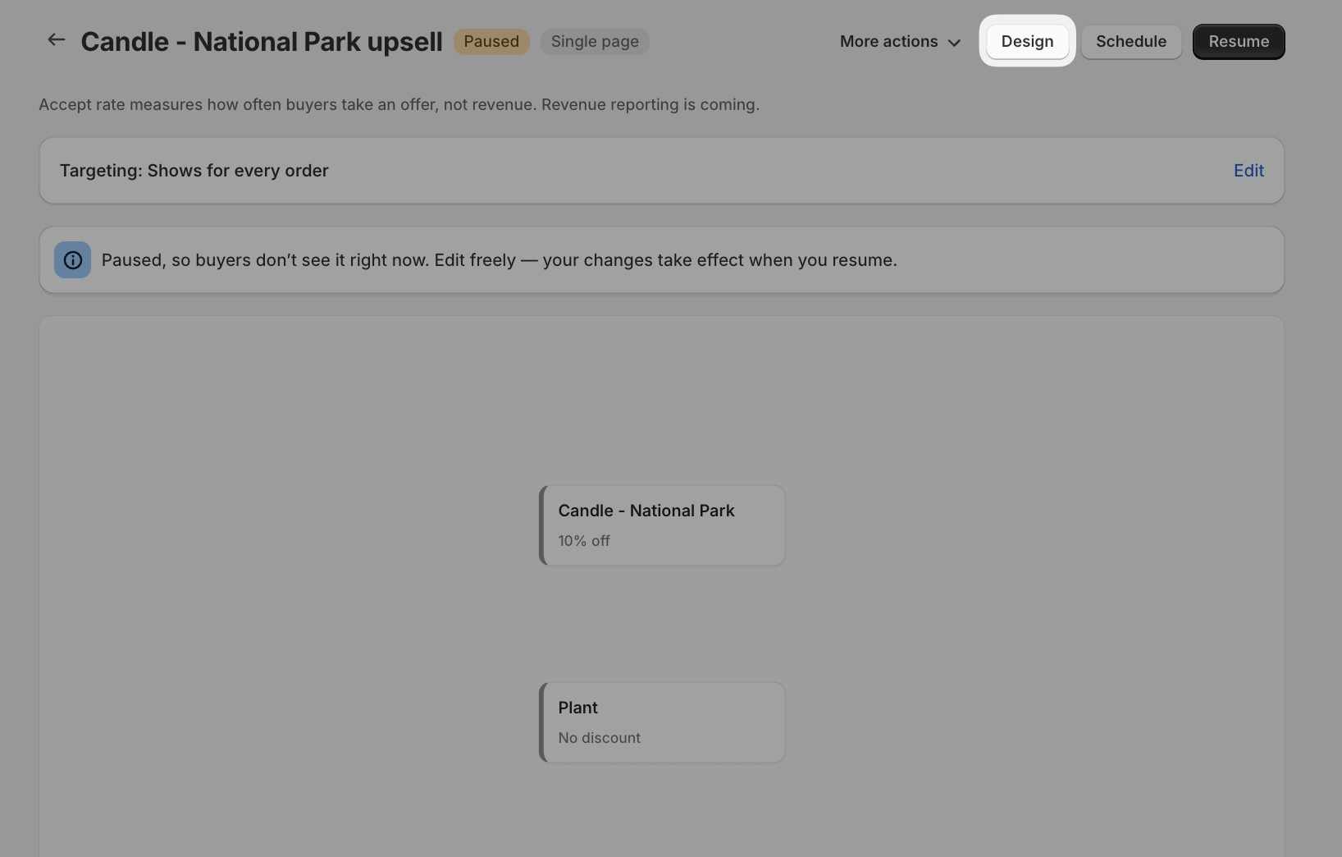This screenshot has width=1342, height=857.
Task: Click 'Targeting: Shows for every order' text
Action: [194, 171]
